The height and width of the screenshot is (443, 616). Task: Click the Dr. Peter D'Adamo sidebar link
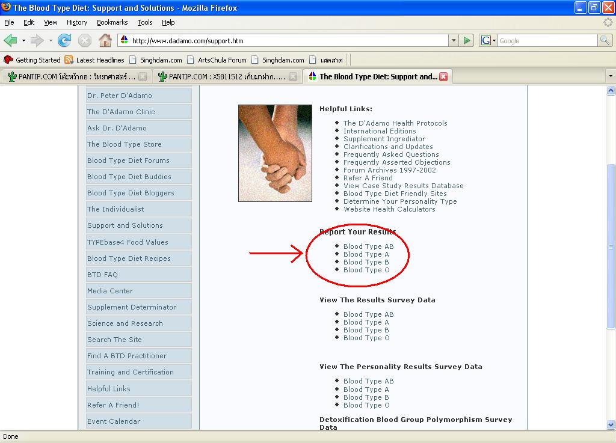139,96
